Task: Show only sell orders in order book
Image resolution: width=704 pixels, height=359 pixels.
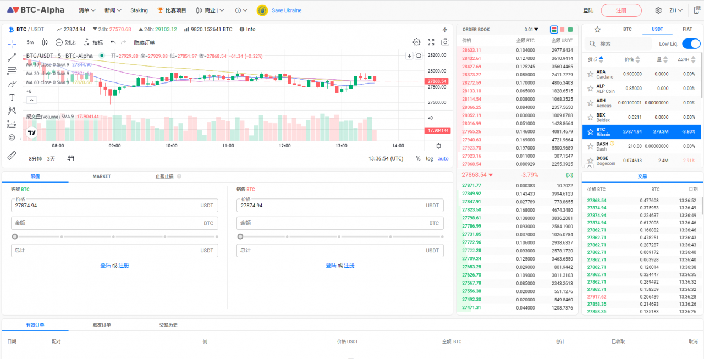Action: 562,30
